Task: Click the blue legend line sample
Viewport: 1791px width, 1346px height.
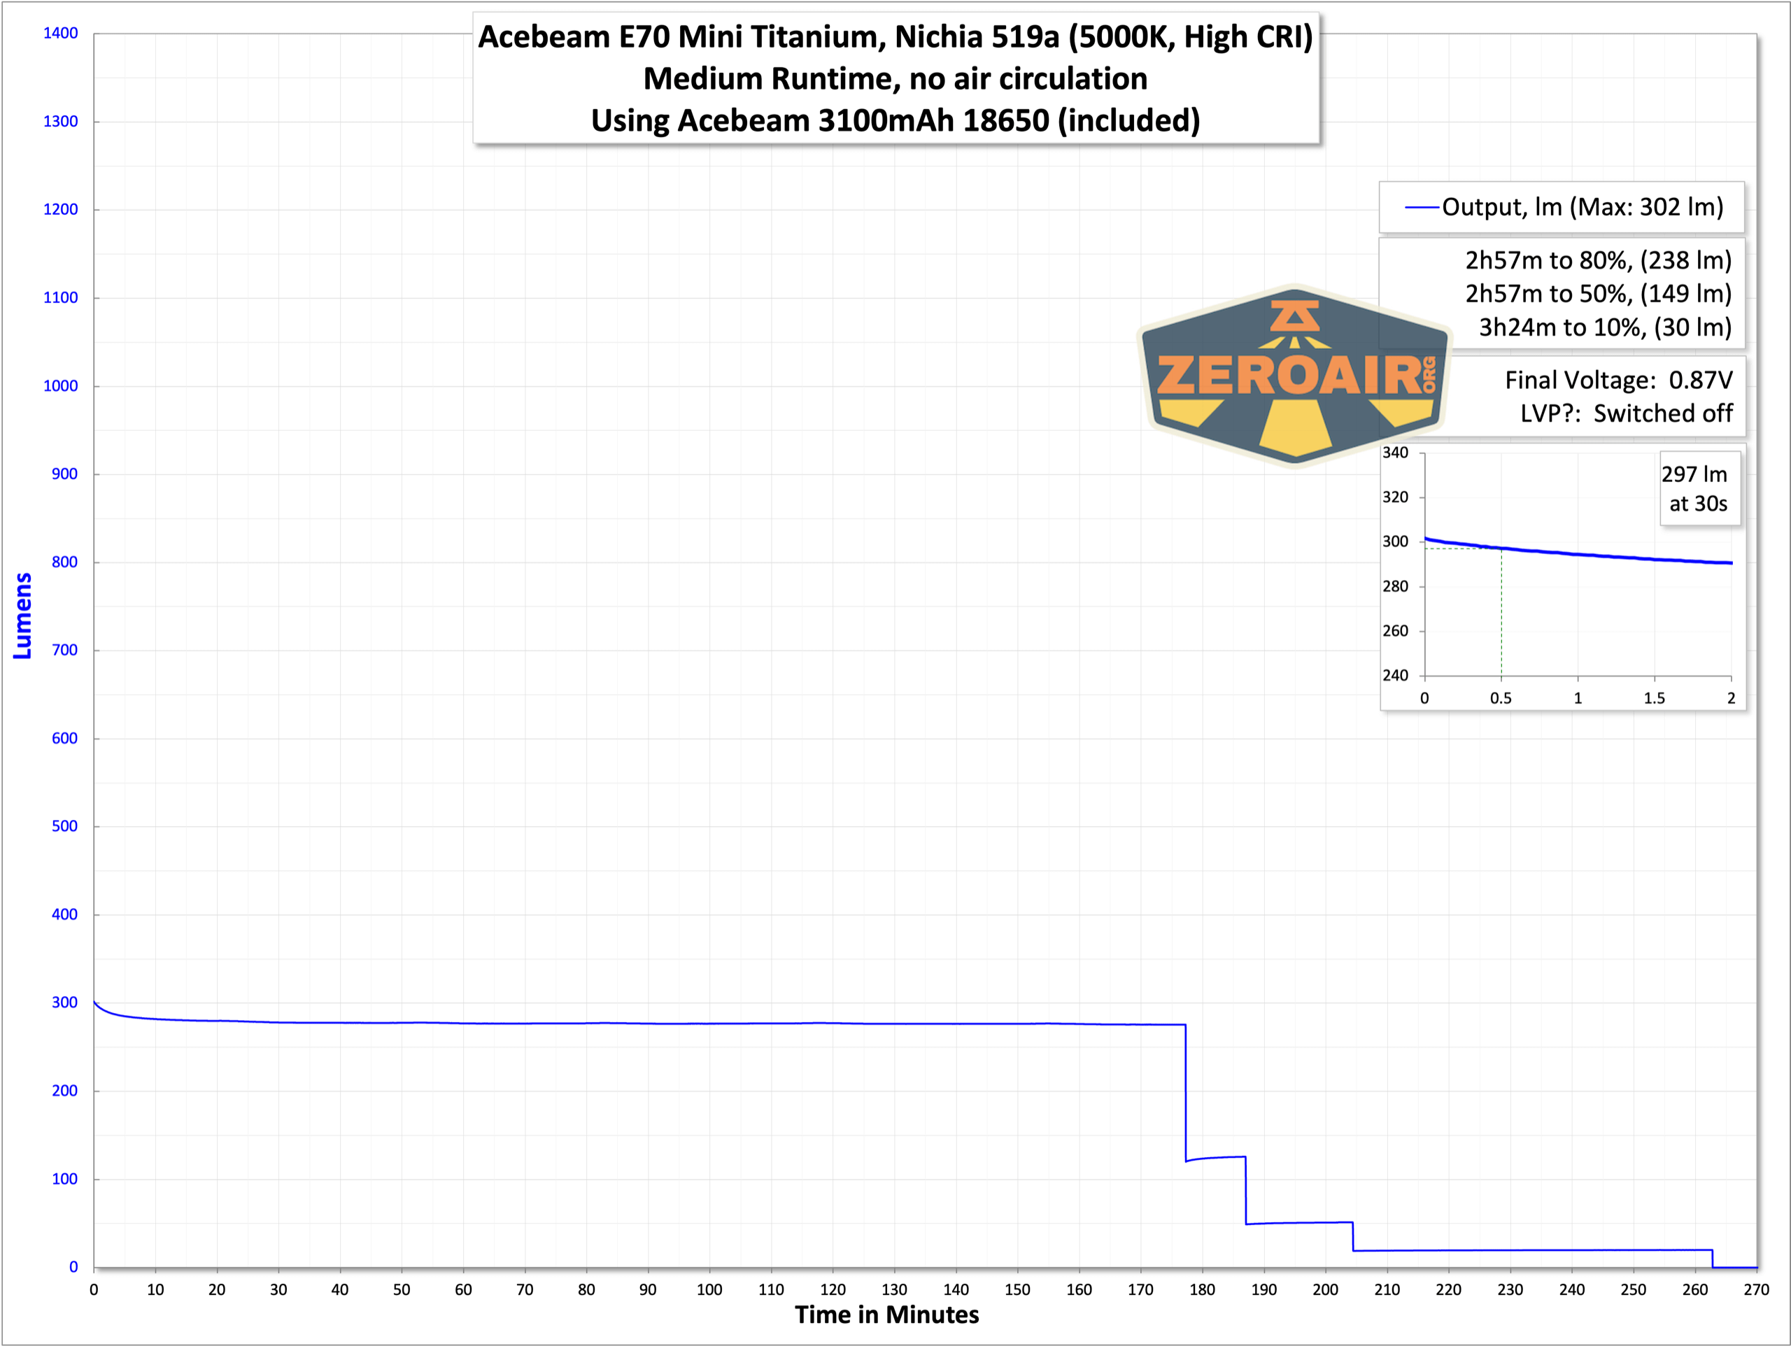Action: click(1421, 208)
